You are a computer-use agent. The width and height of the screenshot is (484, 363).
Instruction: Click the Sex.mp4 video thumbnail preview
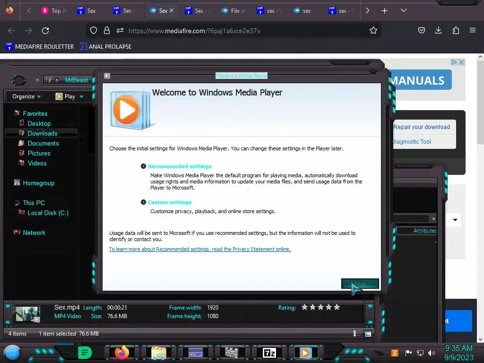coord(27,314)
